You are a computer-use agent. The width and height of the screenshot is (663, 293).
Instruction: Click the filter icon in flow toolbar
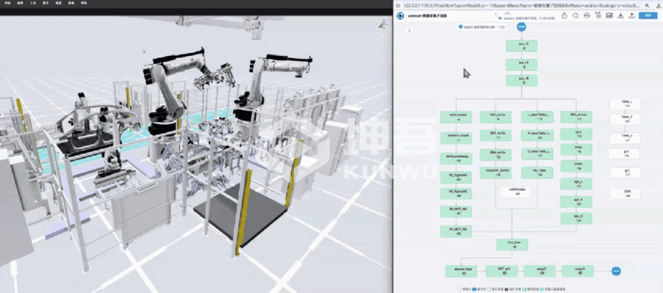598,16
